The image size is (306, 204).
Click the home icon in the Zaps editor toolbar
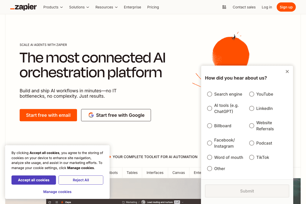pyautogui.click(x=50, y=202)
